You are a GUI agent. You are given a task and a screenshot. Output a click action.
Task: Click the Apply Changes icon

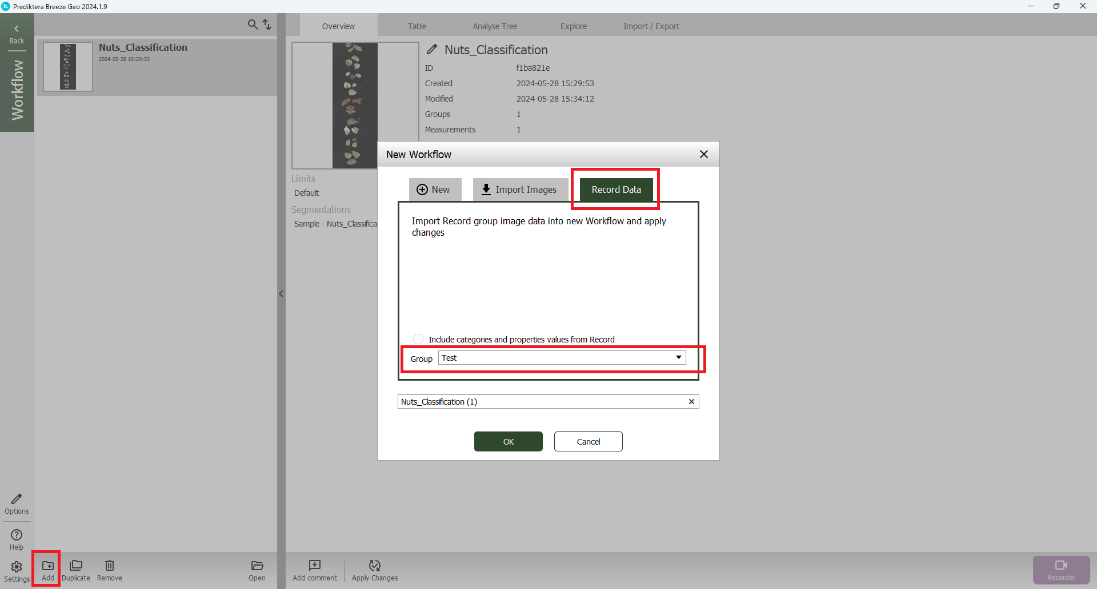tap(375, 566)
